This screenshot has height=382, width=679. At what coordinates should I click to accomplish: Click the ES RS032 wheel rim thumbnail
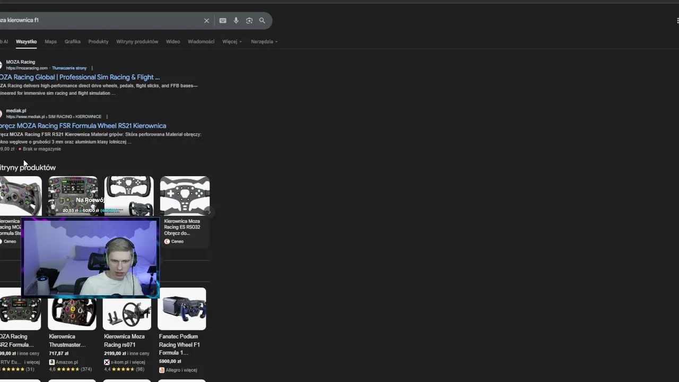coord(185,196)
